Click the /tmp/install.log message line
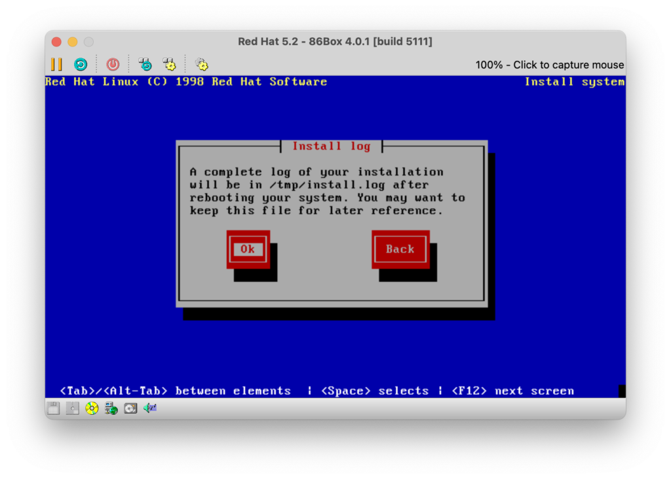The height and width of the screenshot is (479, 671). (x=309, y=185)
